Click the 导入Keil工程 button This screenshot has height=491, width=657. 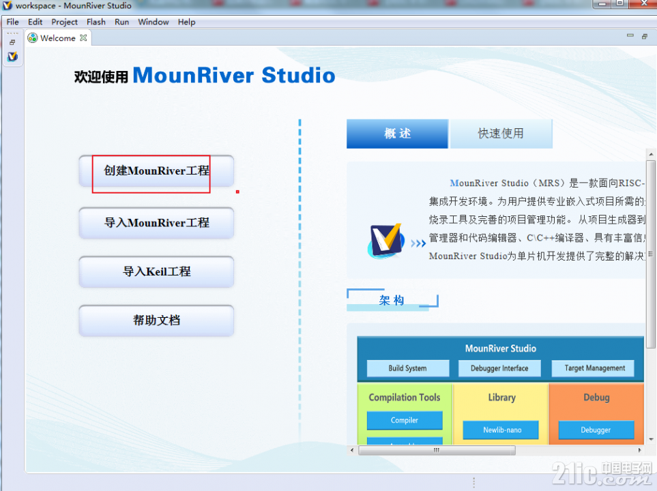(156, 271)
